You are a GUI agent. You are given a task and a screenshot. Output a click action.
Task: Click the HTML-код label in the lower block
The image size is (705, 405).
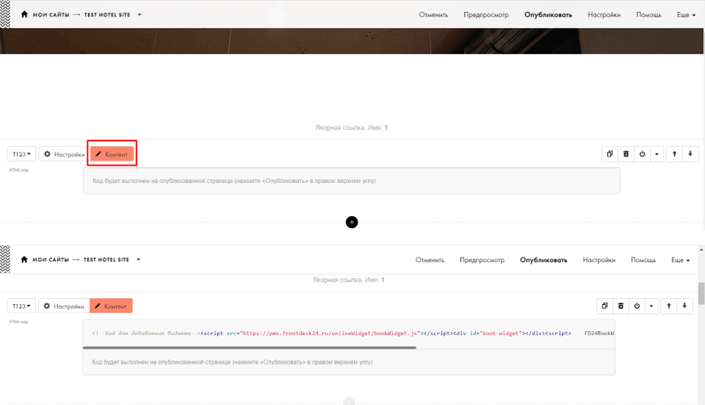19,322
